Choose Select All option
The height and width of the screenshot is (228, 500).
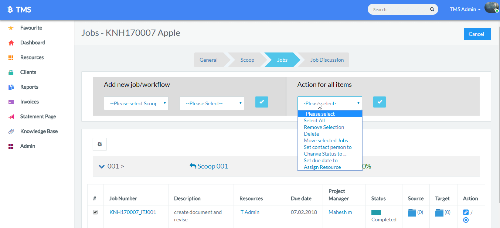coord(330,120)
